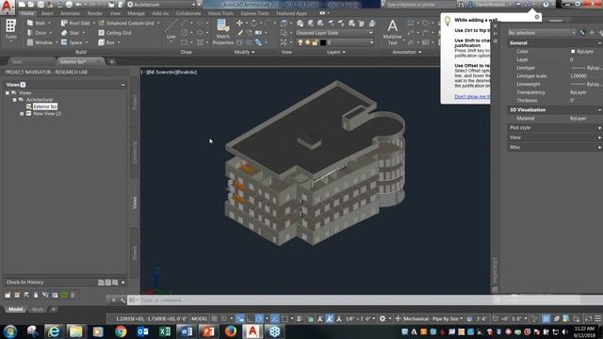Expand the Plot style section
Viewport: 603px width, 339px height.
[600, 128]
